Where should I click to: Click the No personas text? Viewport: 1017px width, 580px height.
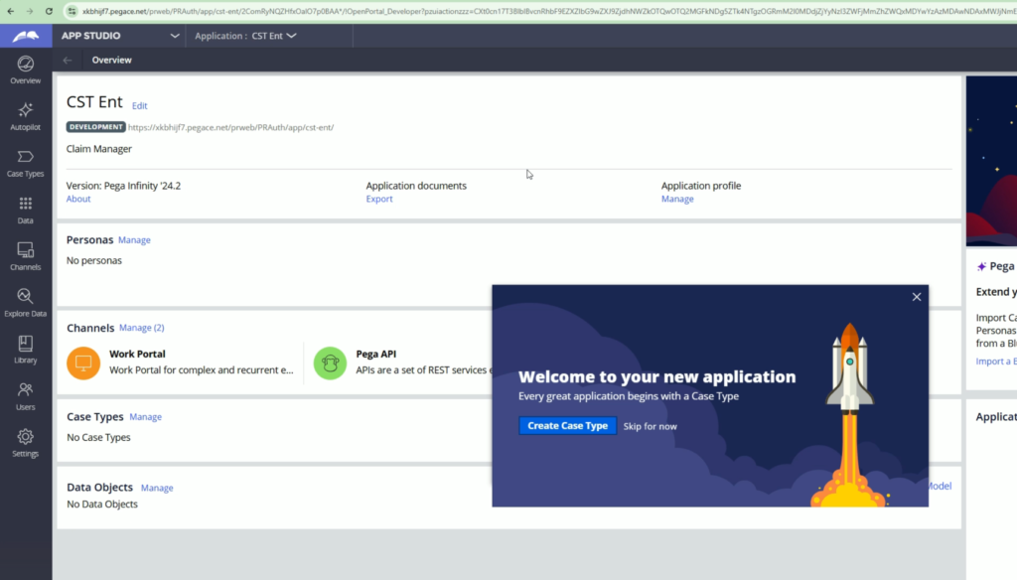click(x=94, y=260)
